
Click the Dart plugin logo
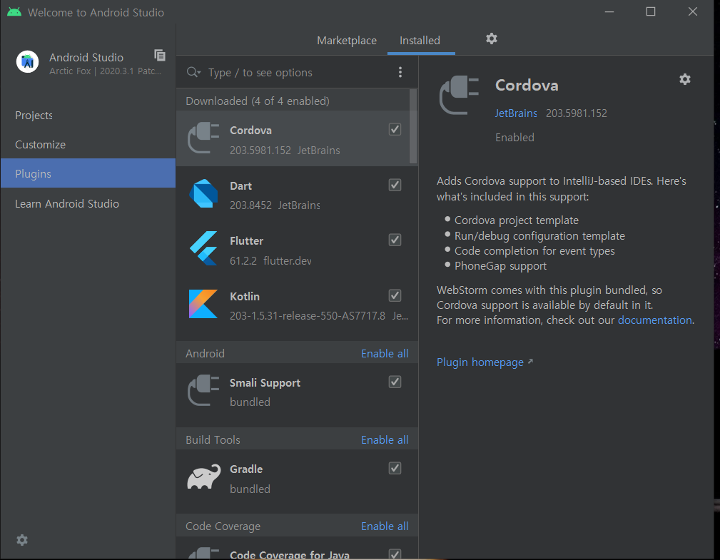(203, 193)
